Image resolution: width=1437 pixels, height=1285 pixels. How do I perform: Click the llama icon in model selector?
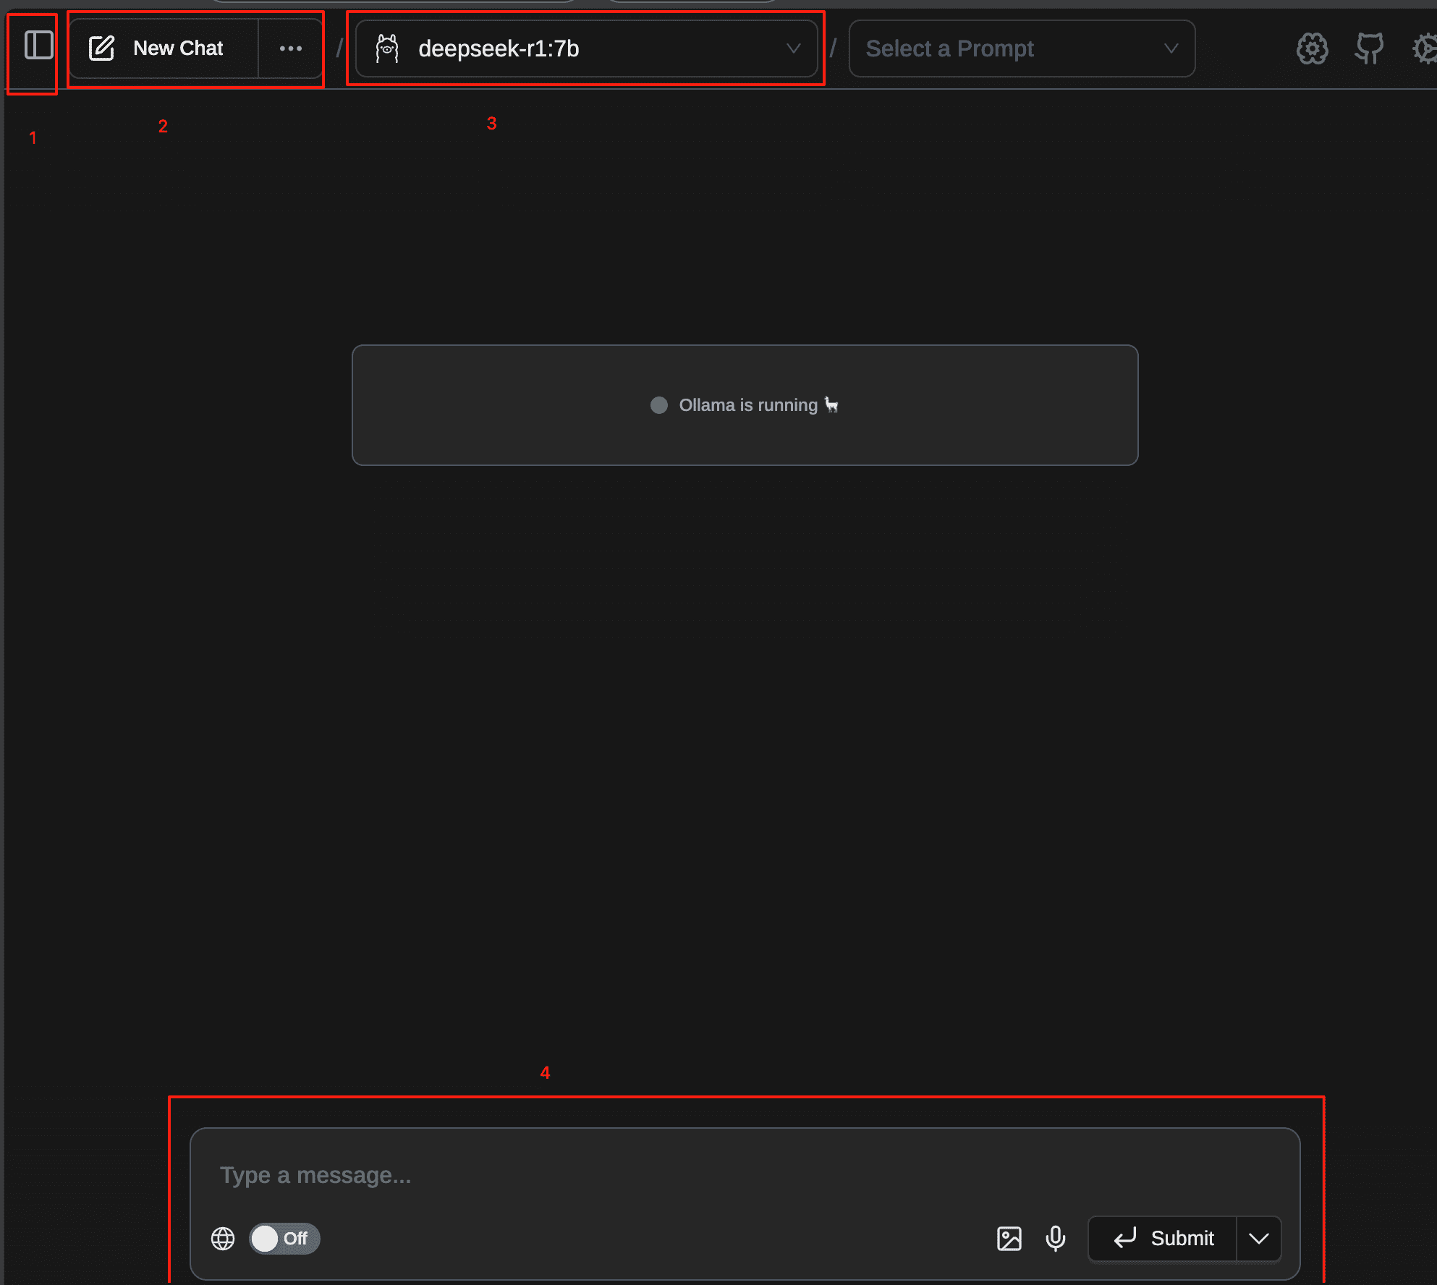[x=387, y=48]
